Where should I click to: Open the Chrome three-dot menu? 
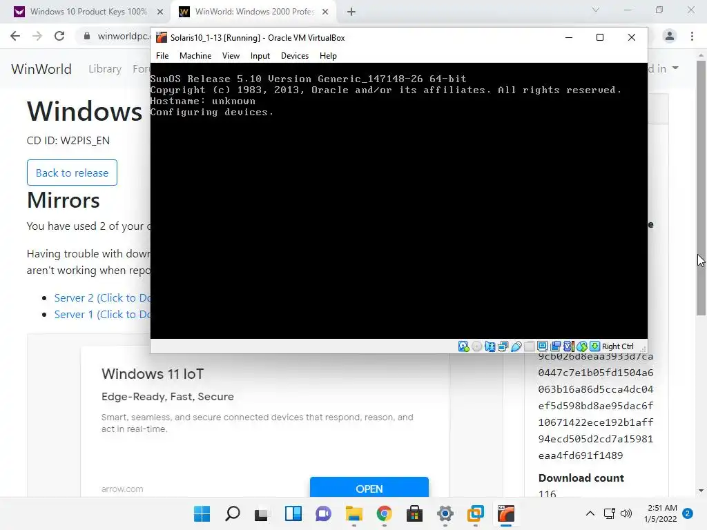coord(692,36)
